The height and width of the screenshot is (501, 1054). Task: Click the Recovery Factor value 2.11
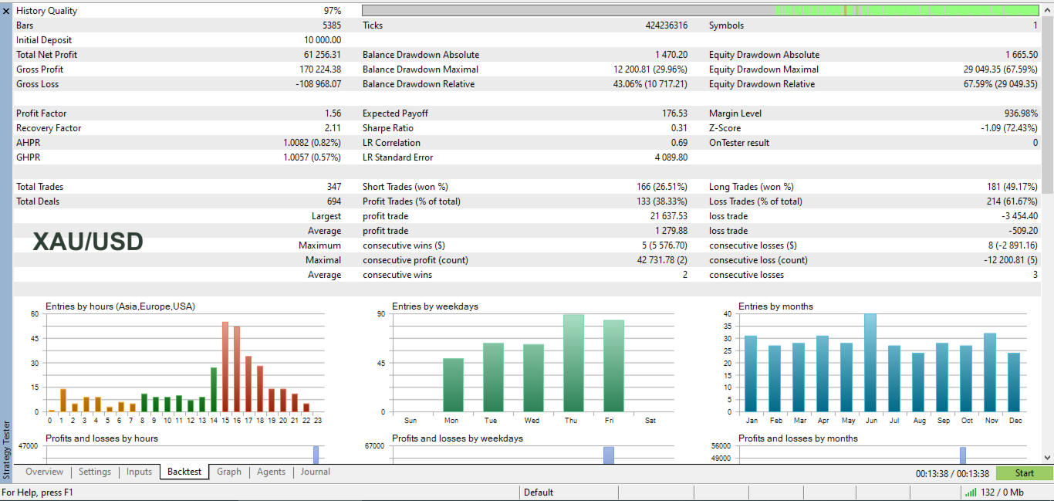(x=333, y=128)
